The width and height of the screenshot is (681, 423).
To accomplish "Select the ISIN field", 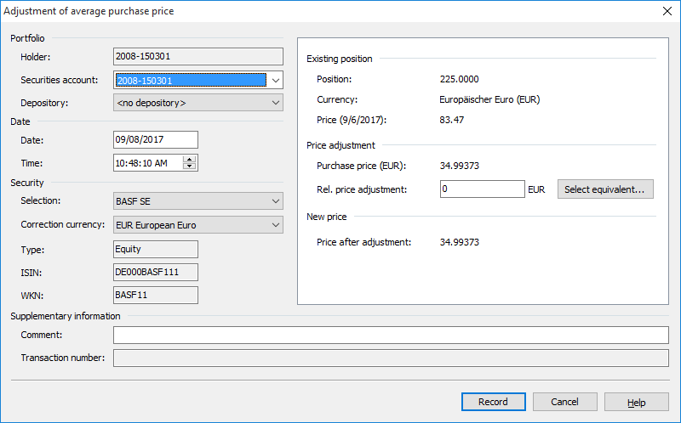I will pyautogui.click(x=155, y=272).
